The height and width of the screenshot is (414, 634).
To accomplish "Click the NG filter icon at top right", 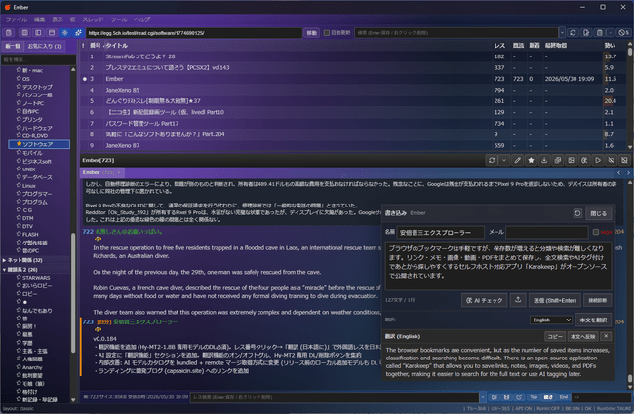I will click(624, 33).
